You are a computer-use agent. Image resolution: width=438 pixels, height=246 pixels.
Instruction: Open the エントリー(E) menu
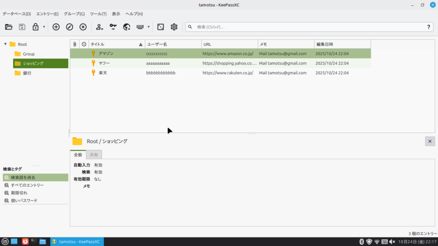[x=47, y=14]
